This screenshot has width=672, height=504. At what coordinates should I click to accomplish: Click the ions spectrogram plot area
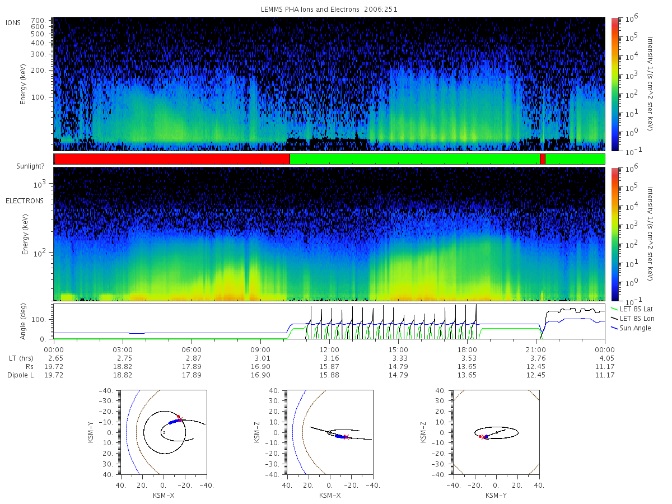point(329,84)
